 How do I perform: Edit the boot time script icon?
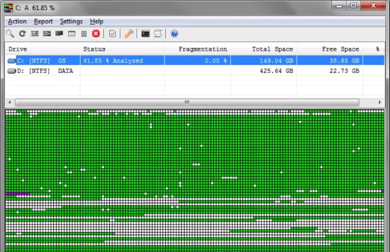pos(158,34)
